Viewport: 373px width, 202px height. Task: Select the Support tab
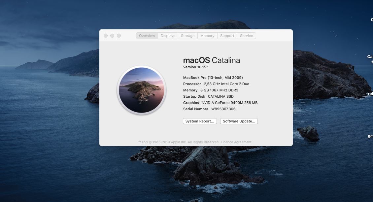(227, 36)
